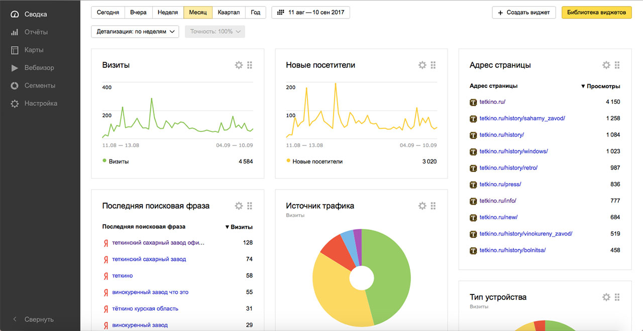Open phrase винокуренный завод что это
Screen dimensions: 643x331
click(x=150, y=292)
